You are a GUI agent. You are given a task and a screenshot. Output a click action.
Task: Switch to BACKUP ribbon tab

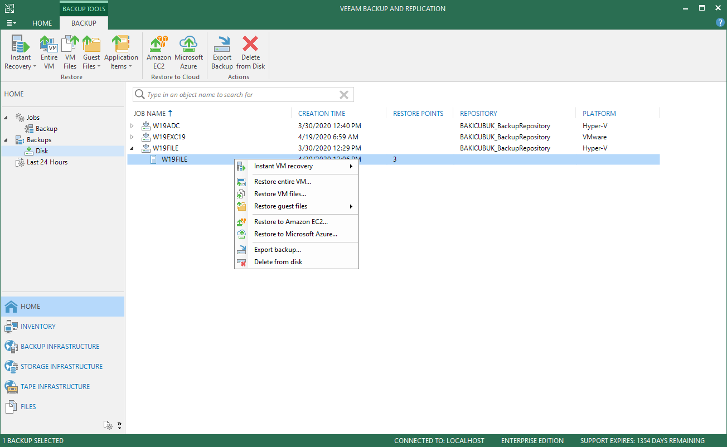point(84,23)
